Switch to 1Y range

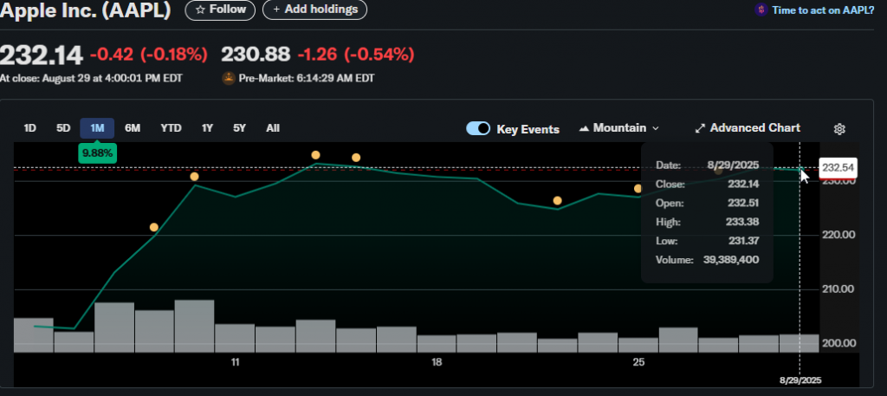coord(208,128)
